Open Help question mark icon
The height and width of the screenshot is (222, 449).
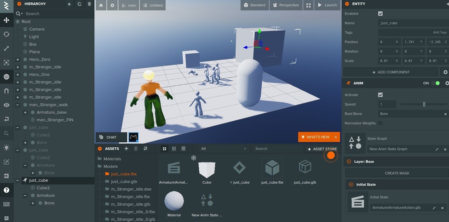[x=6, y=190]
